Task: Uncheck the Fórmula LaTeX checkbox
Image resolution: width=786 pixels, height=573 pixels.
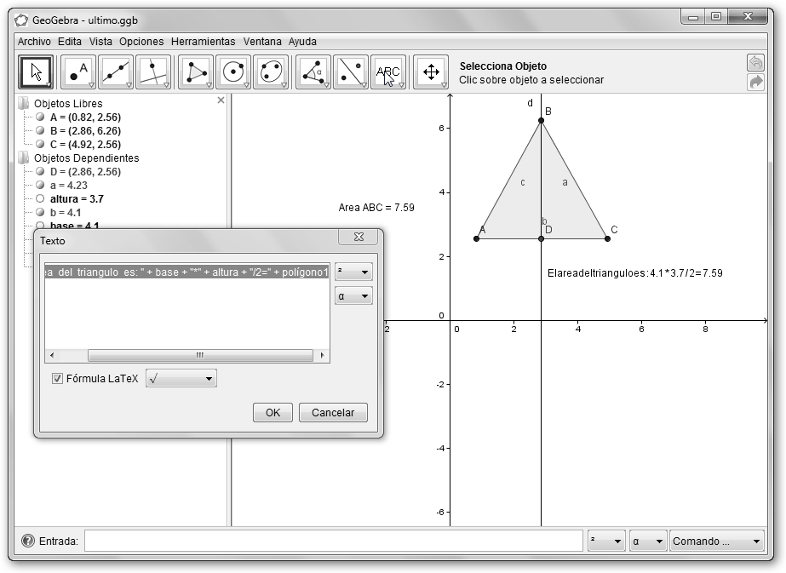Action: click(x=58, y=379)
